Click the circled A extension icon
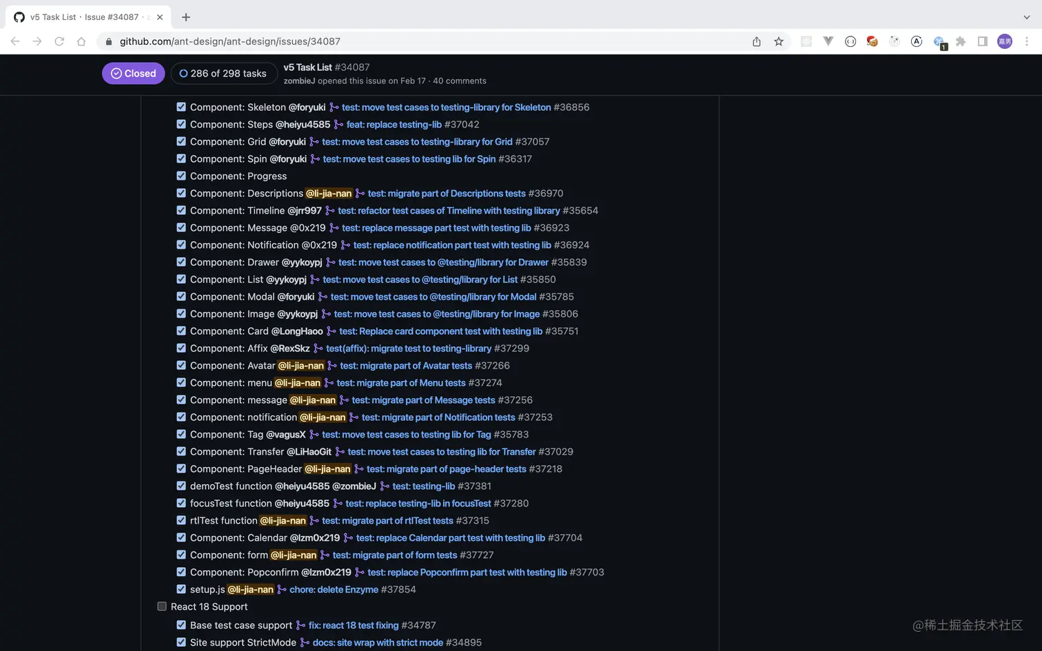The image size is (1042, 651). (917, 41)
